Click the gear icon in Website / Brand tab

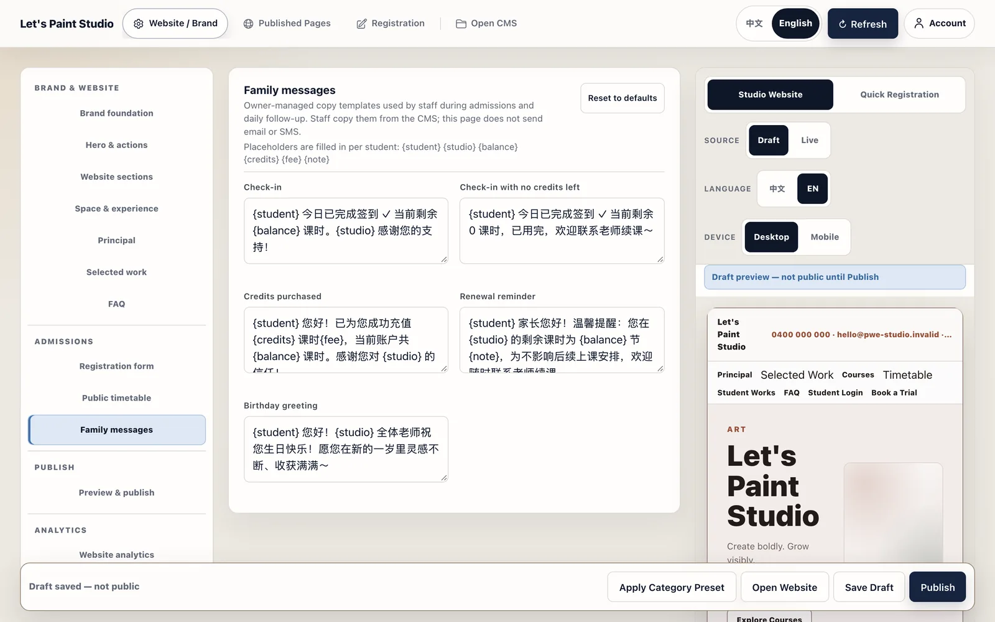138,24
